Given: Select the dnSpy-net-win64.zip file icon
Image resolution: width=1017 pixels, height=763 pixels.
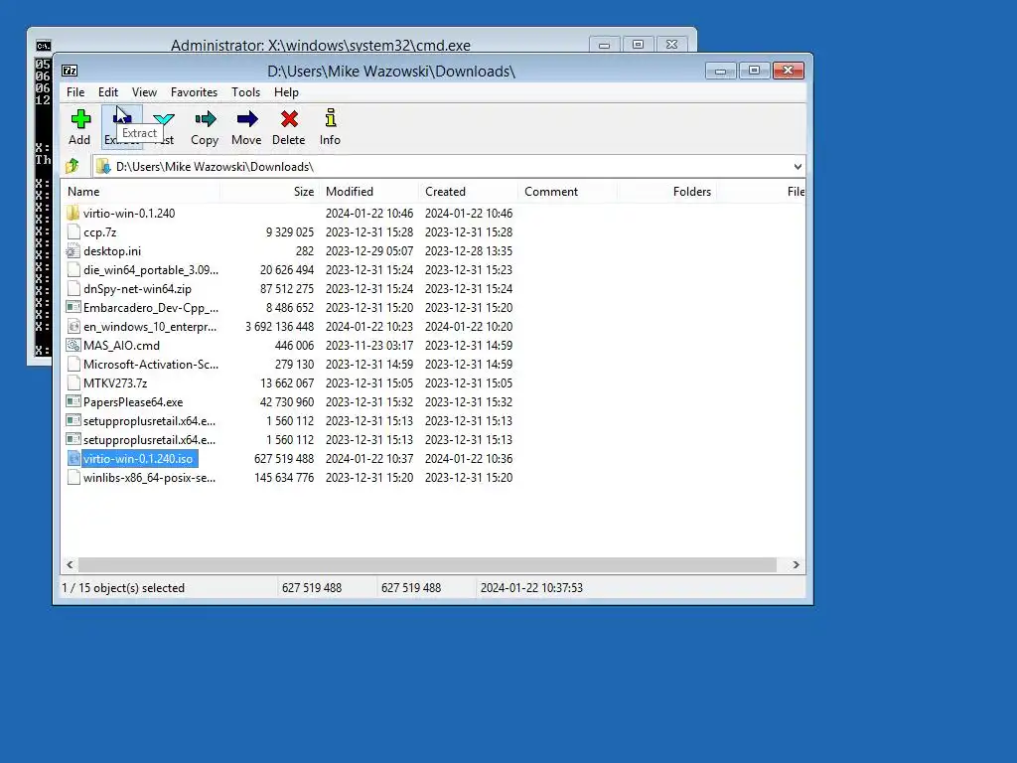Looking at the screenshot, I should click(73, 289).
